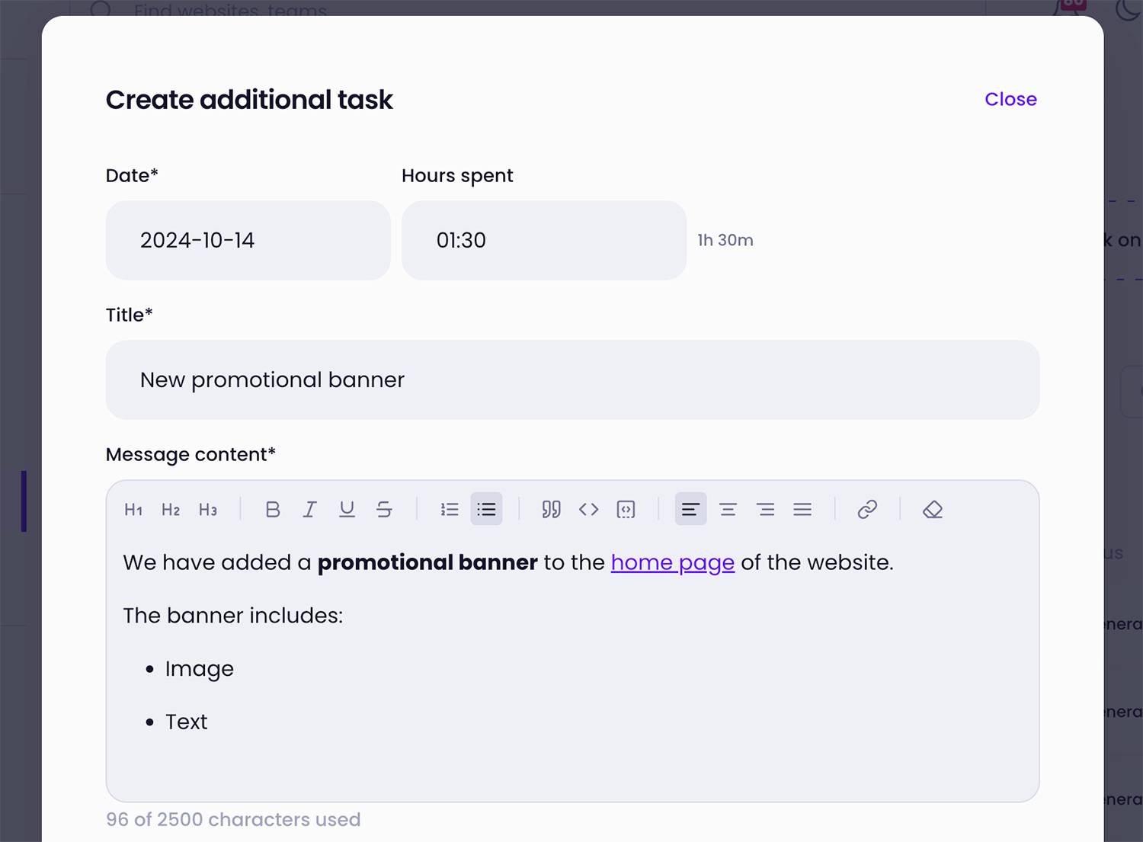The image size is (1143, 842).
Task: Justify the paragraph alignment
Action: click(802, 509)
